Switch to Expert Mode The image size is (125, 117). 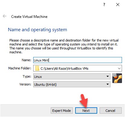point(62,111)
